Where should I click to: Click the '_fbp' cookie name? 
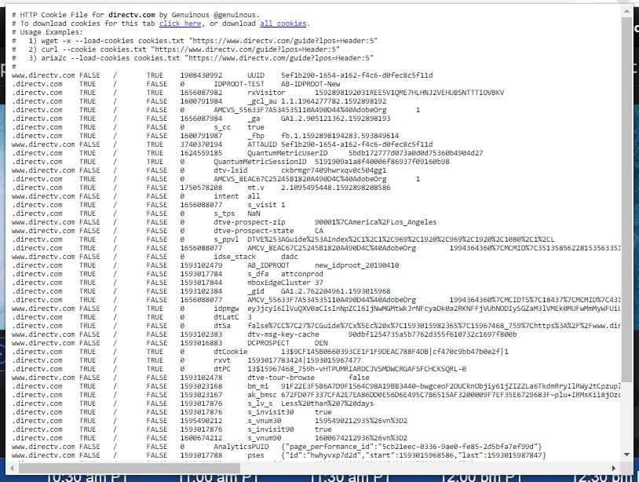point(256,136)
